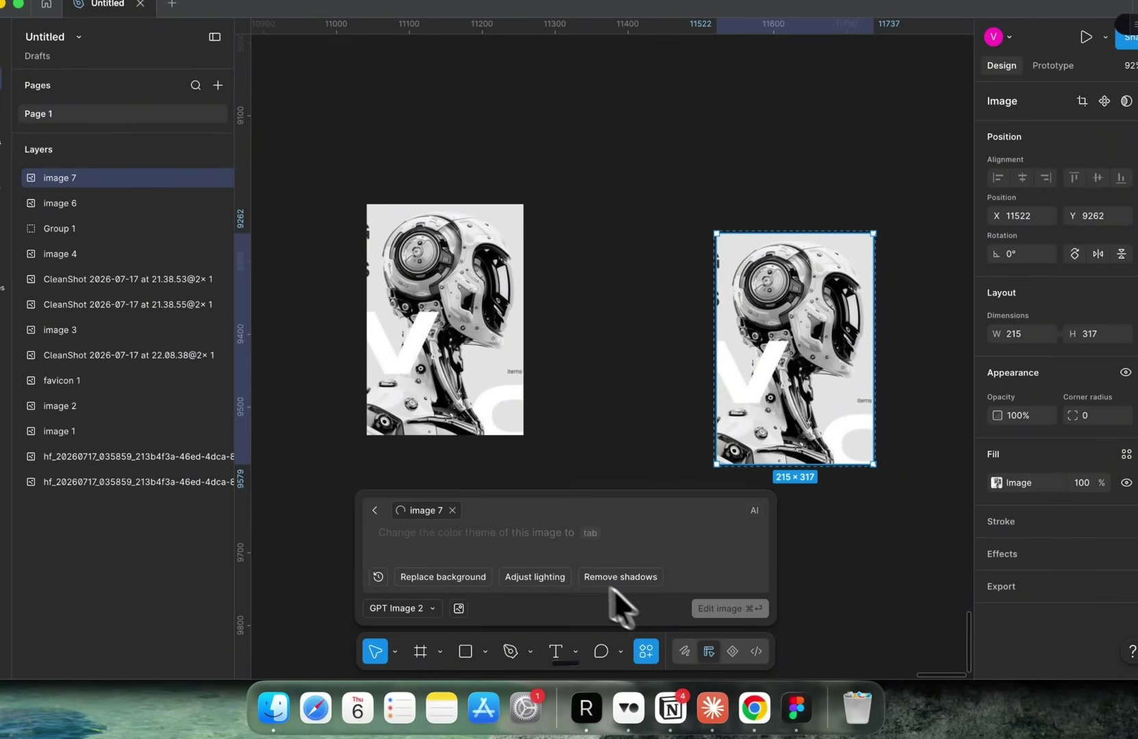Select the Text tool
Screen dimensions: 1138x739
click(x=555, y=651)
